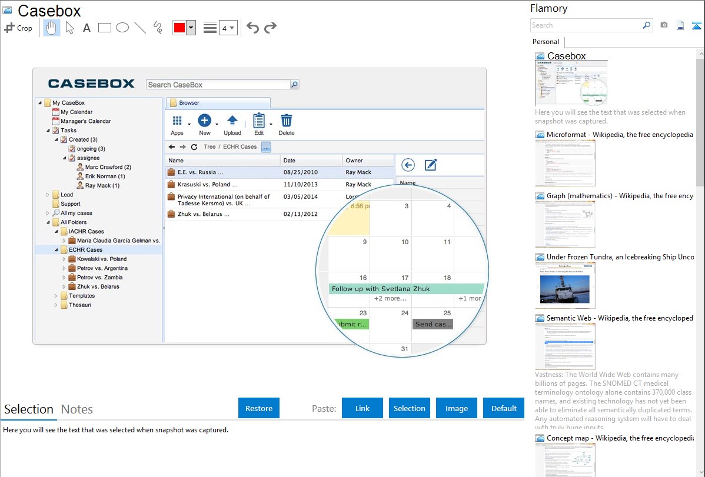Select the Crop tool
The image size is (705, 477).
pyautogui.click(x=18, y=28)
